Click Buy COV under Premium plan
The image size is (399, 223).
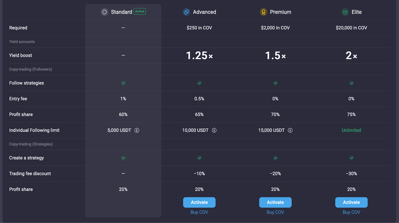[275, 212]
